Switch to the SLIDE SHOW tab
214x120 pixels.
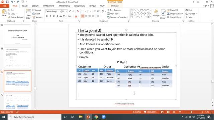(x=80, y=6)
